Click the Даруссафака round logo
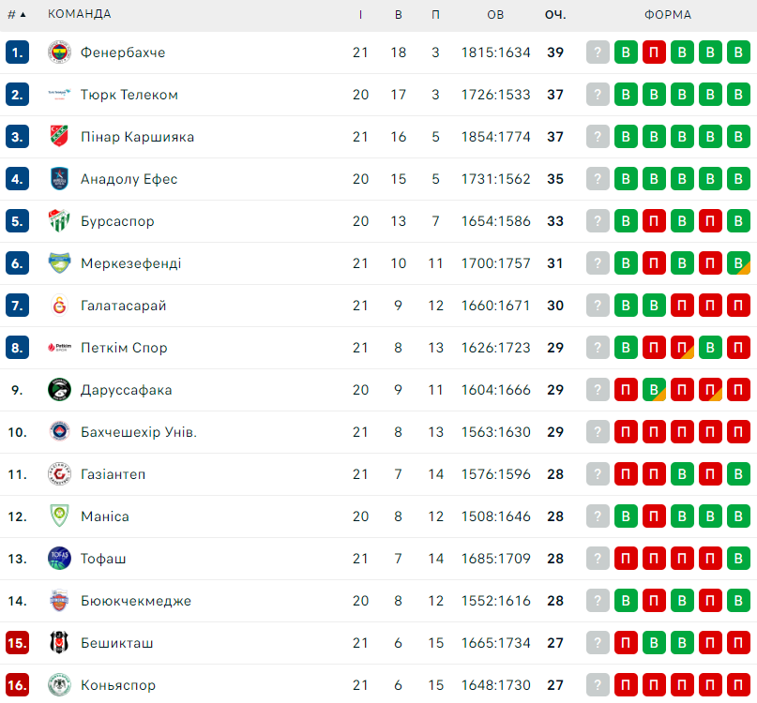The image size is (757, 703). point(59,390)
